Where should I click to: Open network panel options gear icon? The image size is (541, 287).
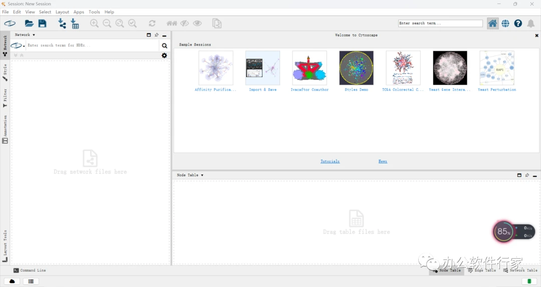(x=164, y=55)
